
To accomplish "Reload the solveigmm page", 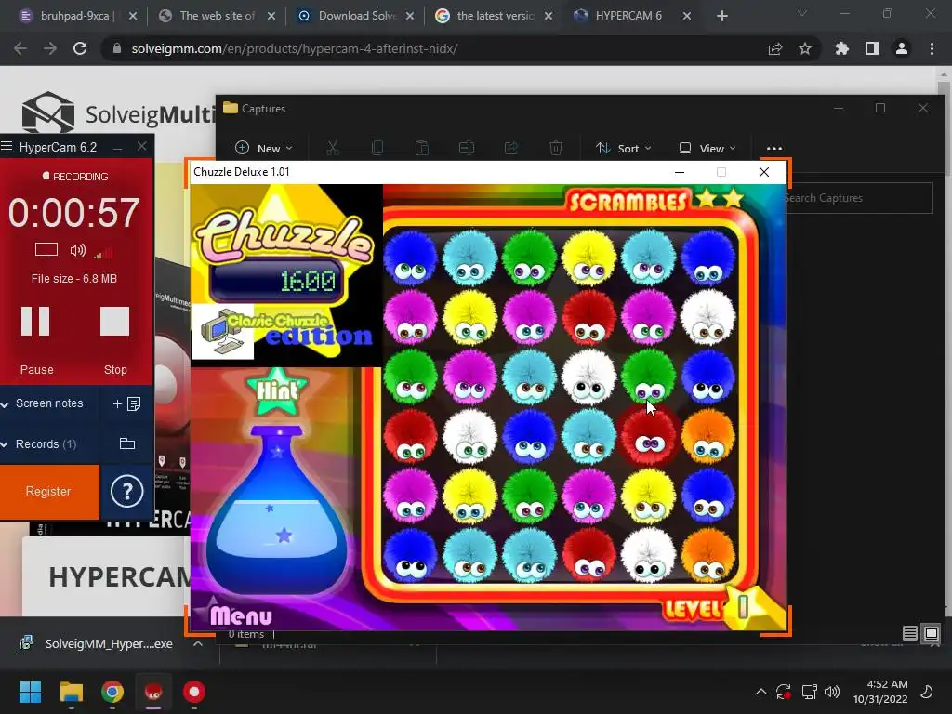I will [x=80, y=48].
